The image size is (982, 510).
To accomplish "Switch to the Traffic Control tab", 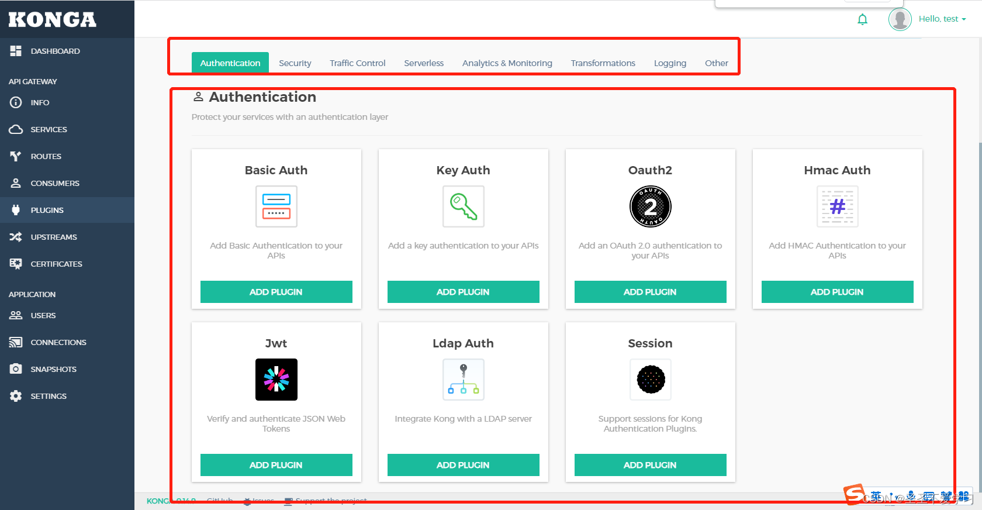I will click(358, 63).
